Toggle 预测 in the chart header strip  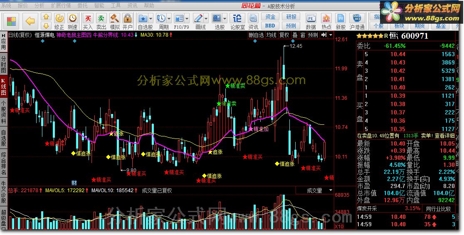313,35
